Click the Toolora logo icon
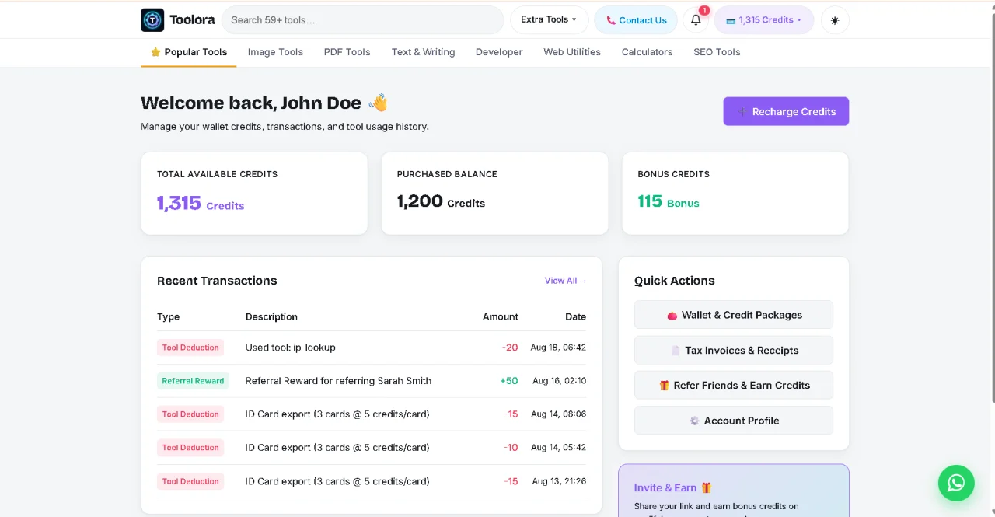 tap(152, 20)
